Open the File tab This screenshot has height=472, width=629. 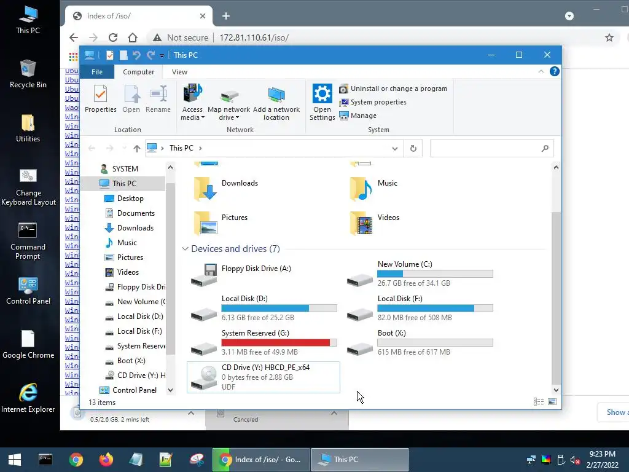click(97, 72)
